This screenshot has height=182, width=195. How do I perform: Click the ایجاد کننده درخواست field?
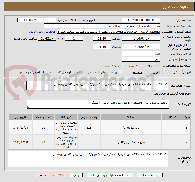(x=109, y=32)
